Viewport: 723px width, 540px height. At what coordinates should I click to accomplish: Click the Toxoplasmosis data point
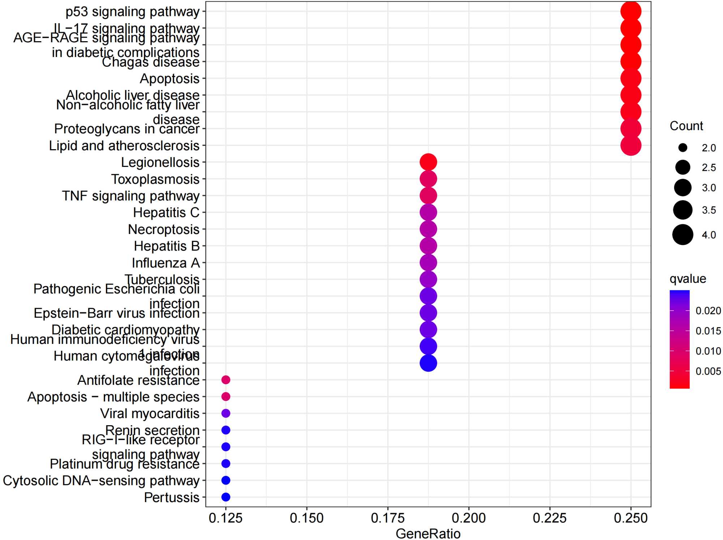(x=428, y=179)
